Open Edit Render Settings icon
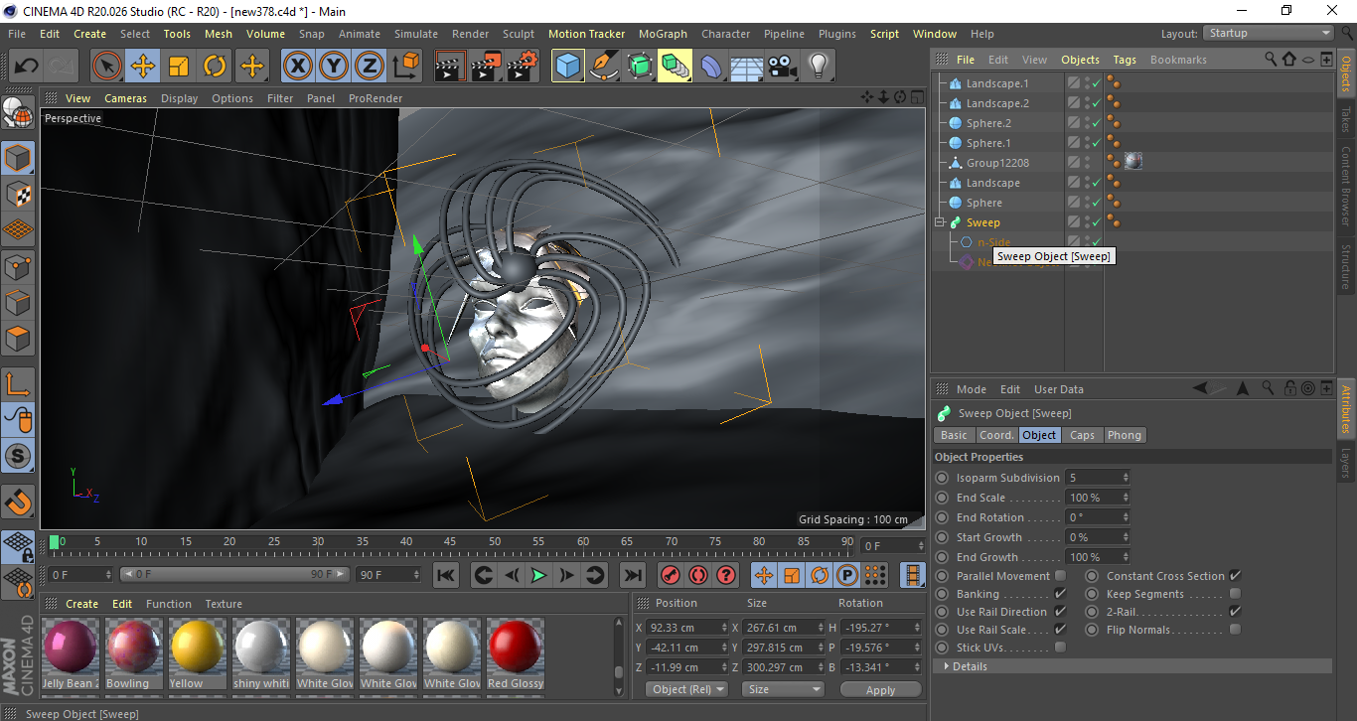This screenshot has width=1357, height=721. (523, 67)
